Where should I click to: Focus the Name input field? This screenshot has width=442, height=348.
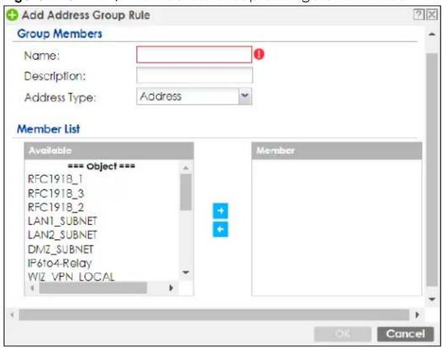coord(195,55)
